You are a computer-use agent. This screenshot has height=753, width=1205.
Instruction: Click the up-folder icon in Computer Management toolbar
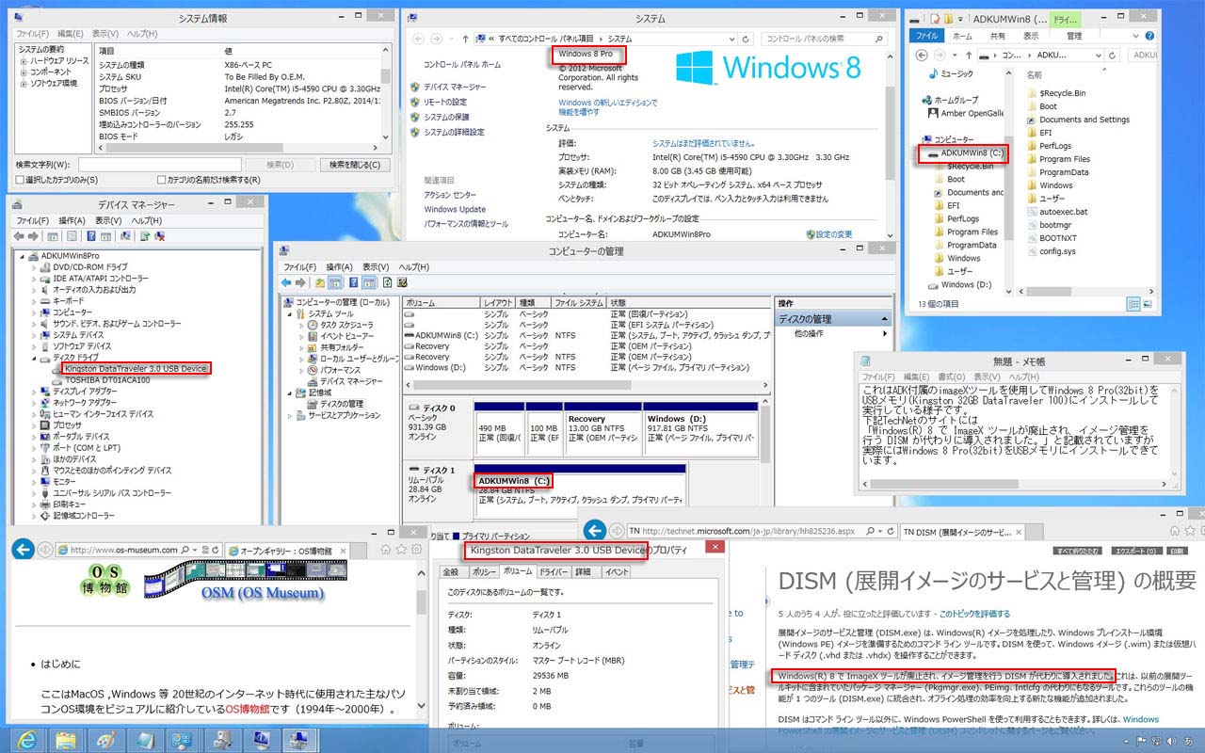(x=321, y=282)
